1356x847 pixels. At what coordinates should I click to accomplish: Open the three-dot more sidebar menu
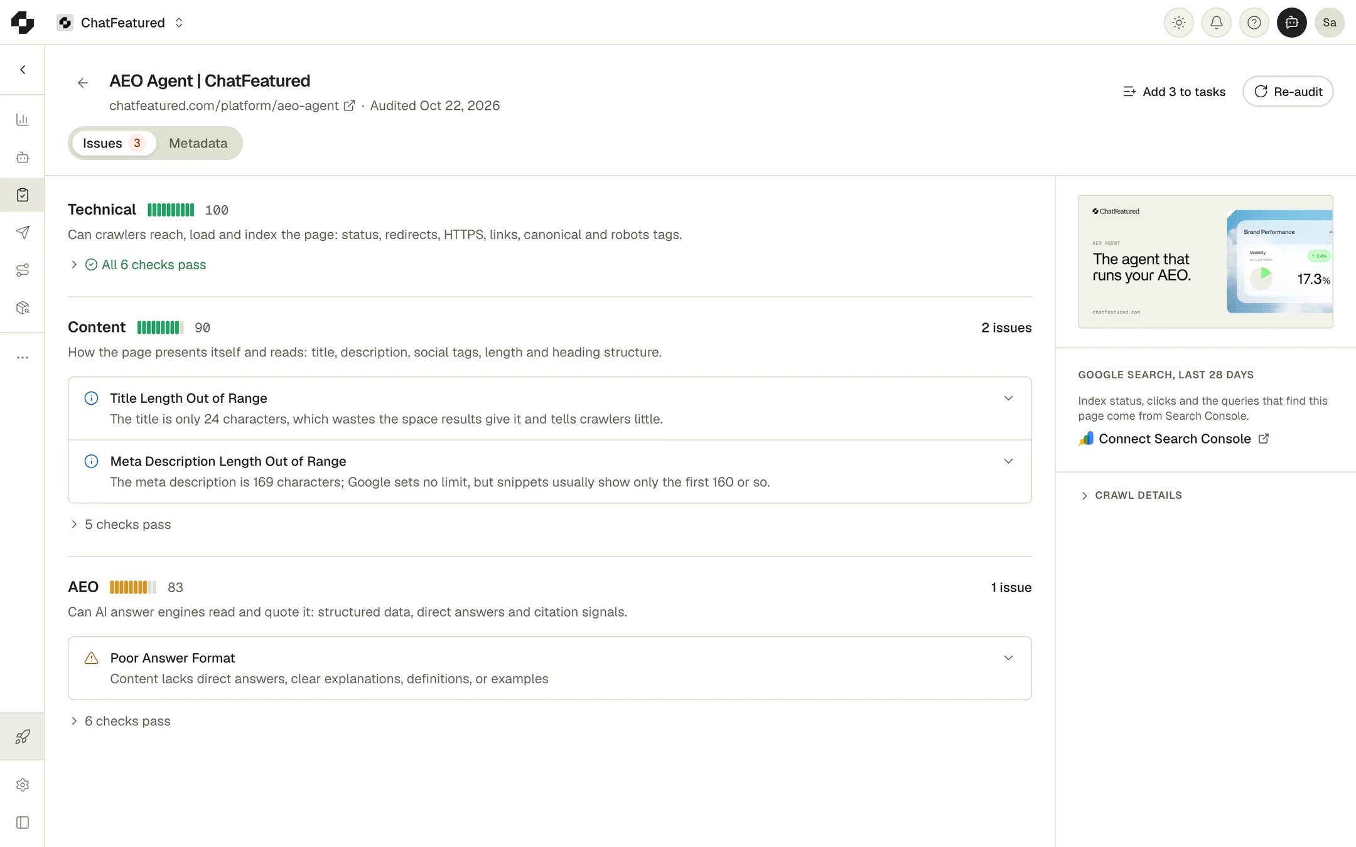[x=23, y=358]
